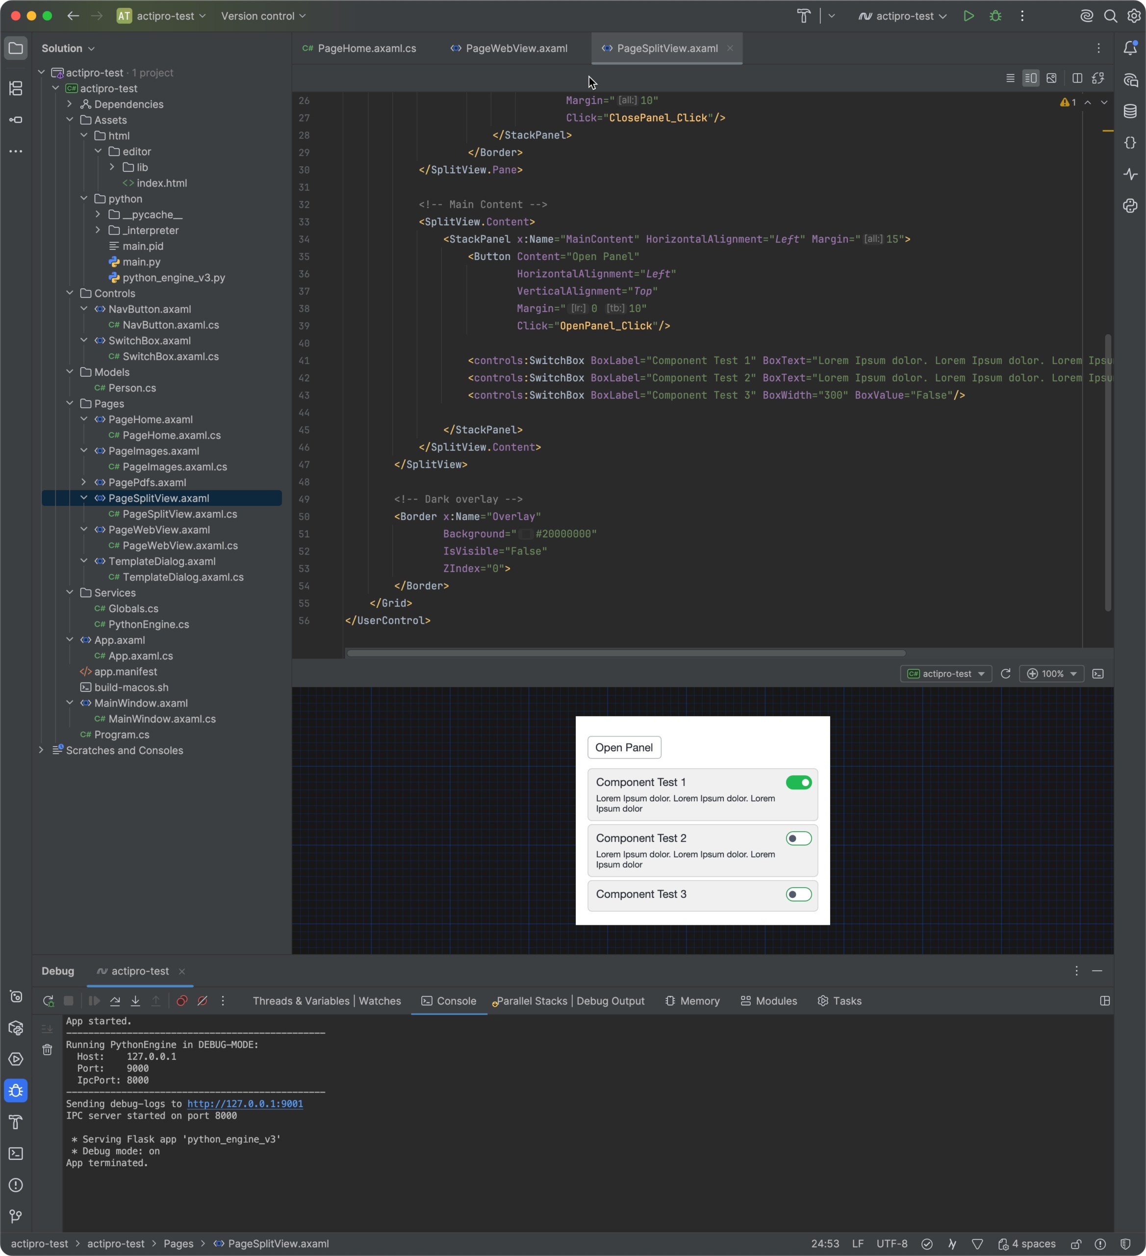
Task: Open Version control dropdown
Action: click(263, 16)
